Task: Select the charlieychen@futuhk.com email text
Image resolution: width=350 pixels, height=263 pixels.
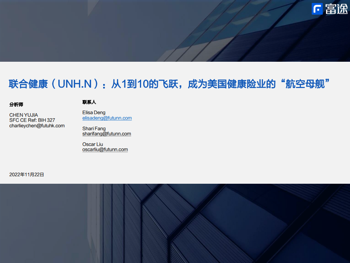Action: click(37, 126)
